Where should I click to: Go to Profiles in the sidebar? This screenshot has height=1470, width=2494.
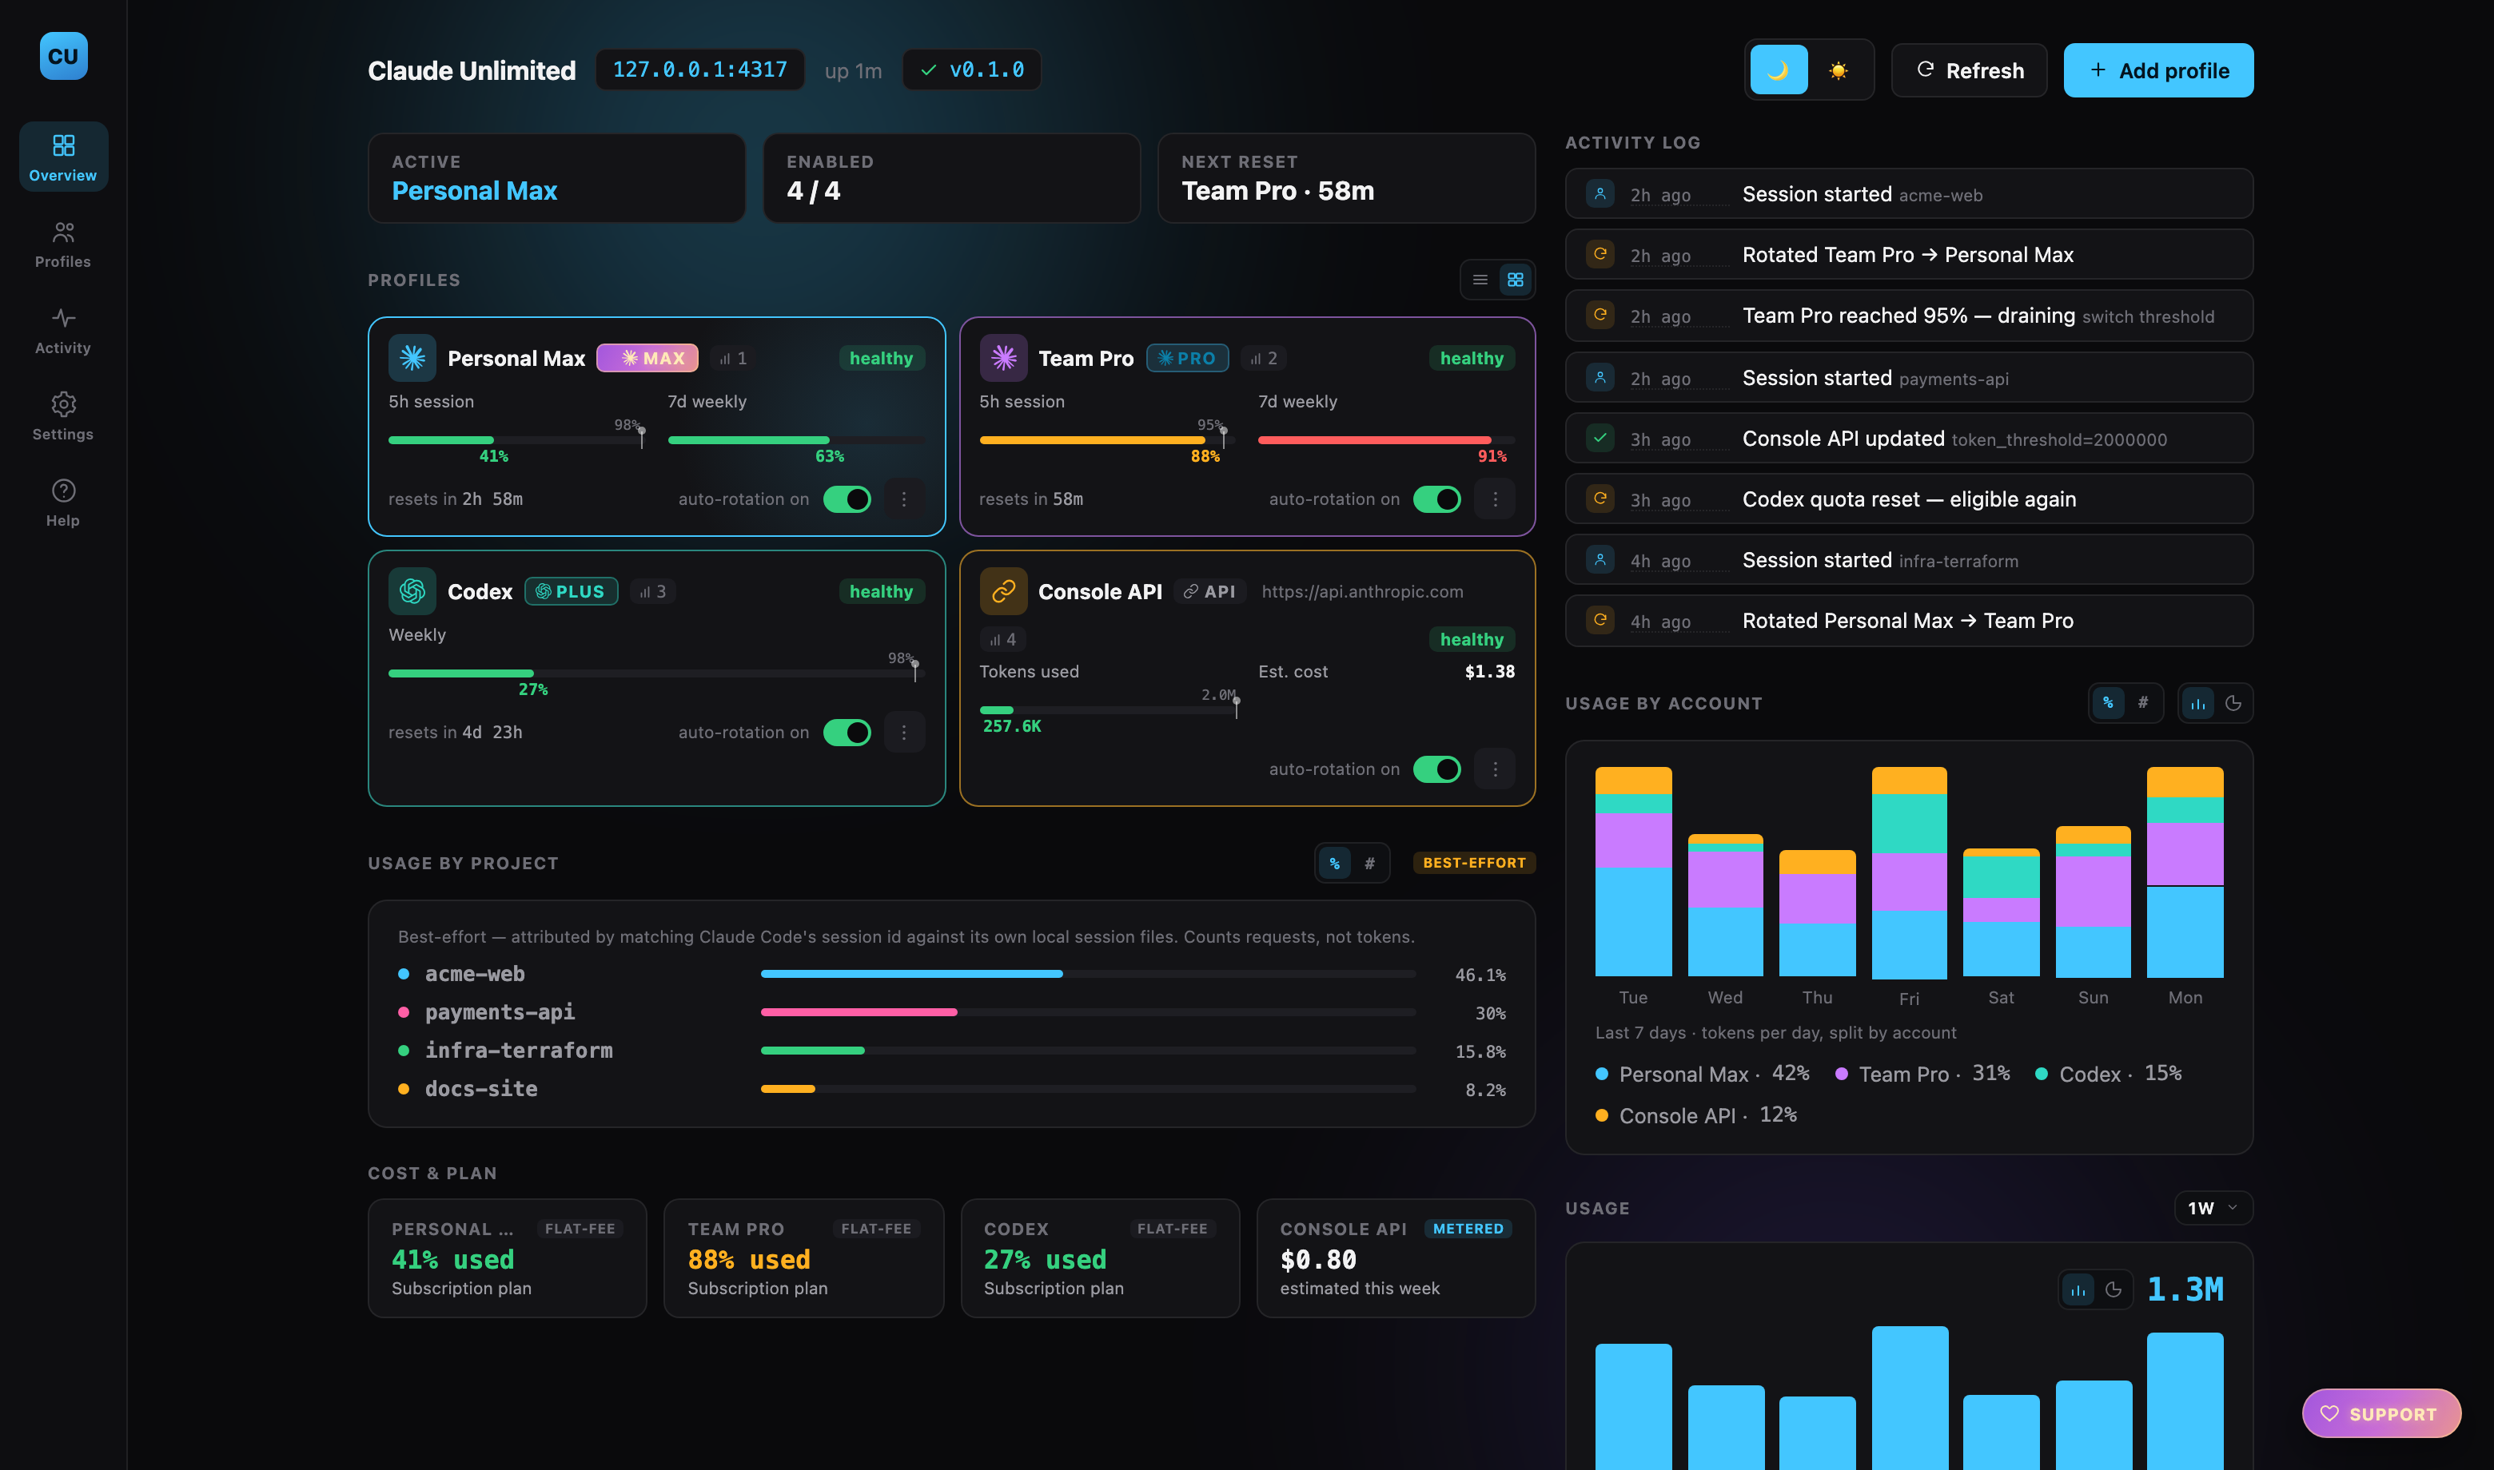(63, 244)
